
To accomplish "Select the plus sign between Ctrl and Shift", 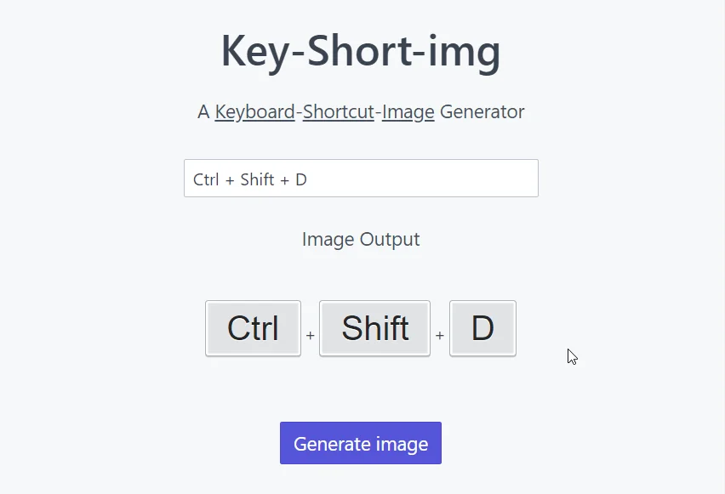I will [311, 336].
